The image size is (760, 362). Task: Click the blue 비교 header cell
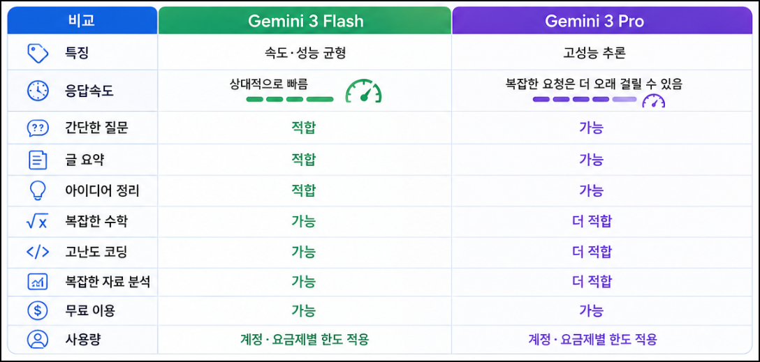click(82, 21)
